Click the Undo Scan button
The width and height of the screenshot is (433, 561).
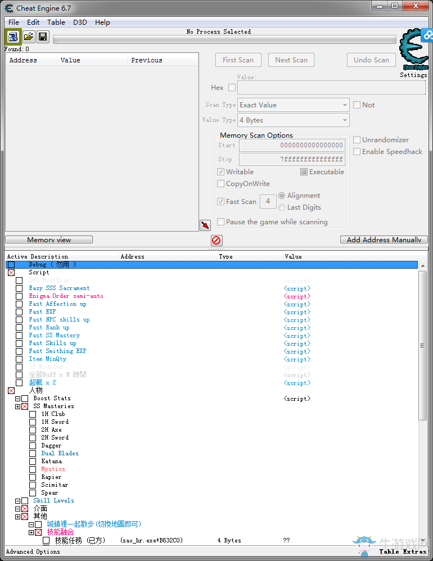[372, 60]
